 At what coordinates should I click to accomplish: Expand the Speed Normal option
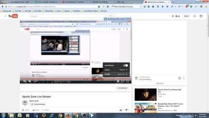tap(116, 70)
